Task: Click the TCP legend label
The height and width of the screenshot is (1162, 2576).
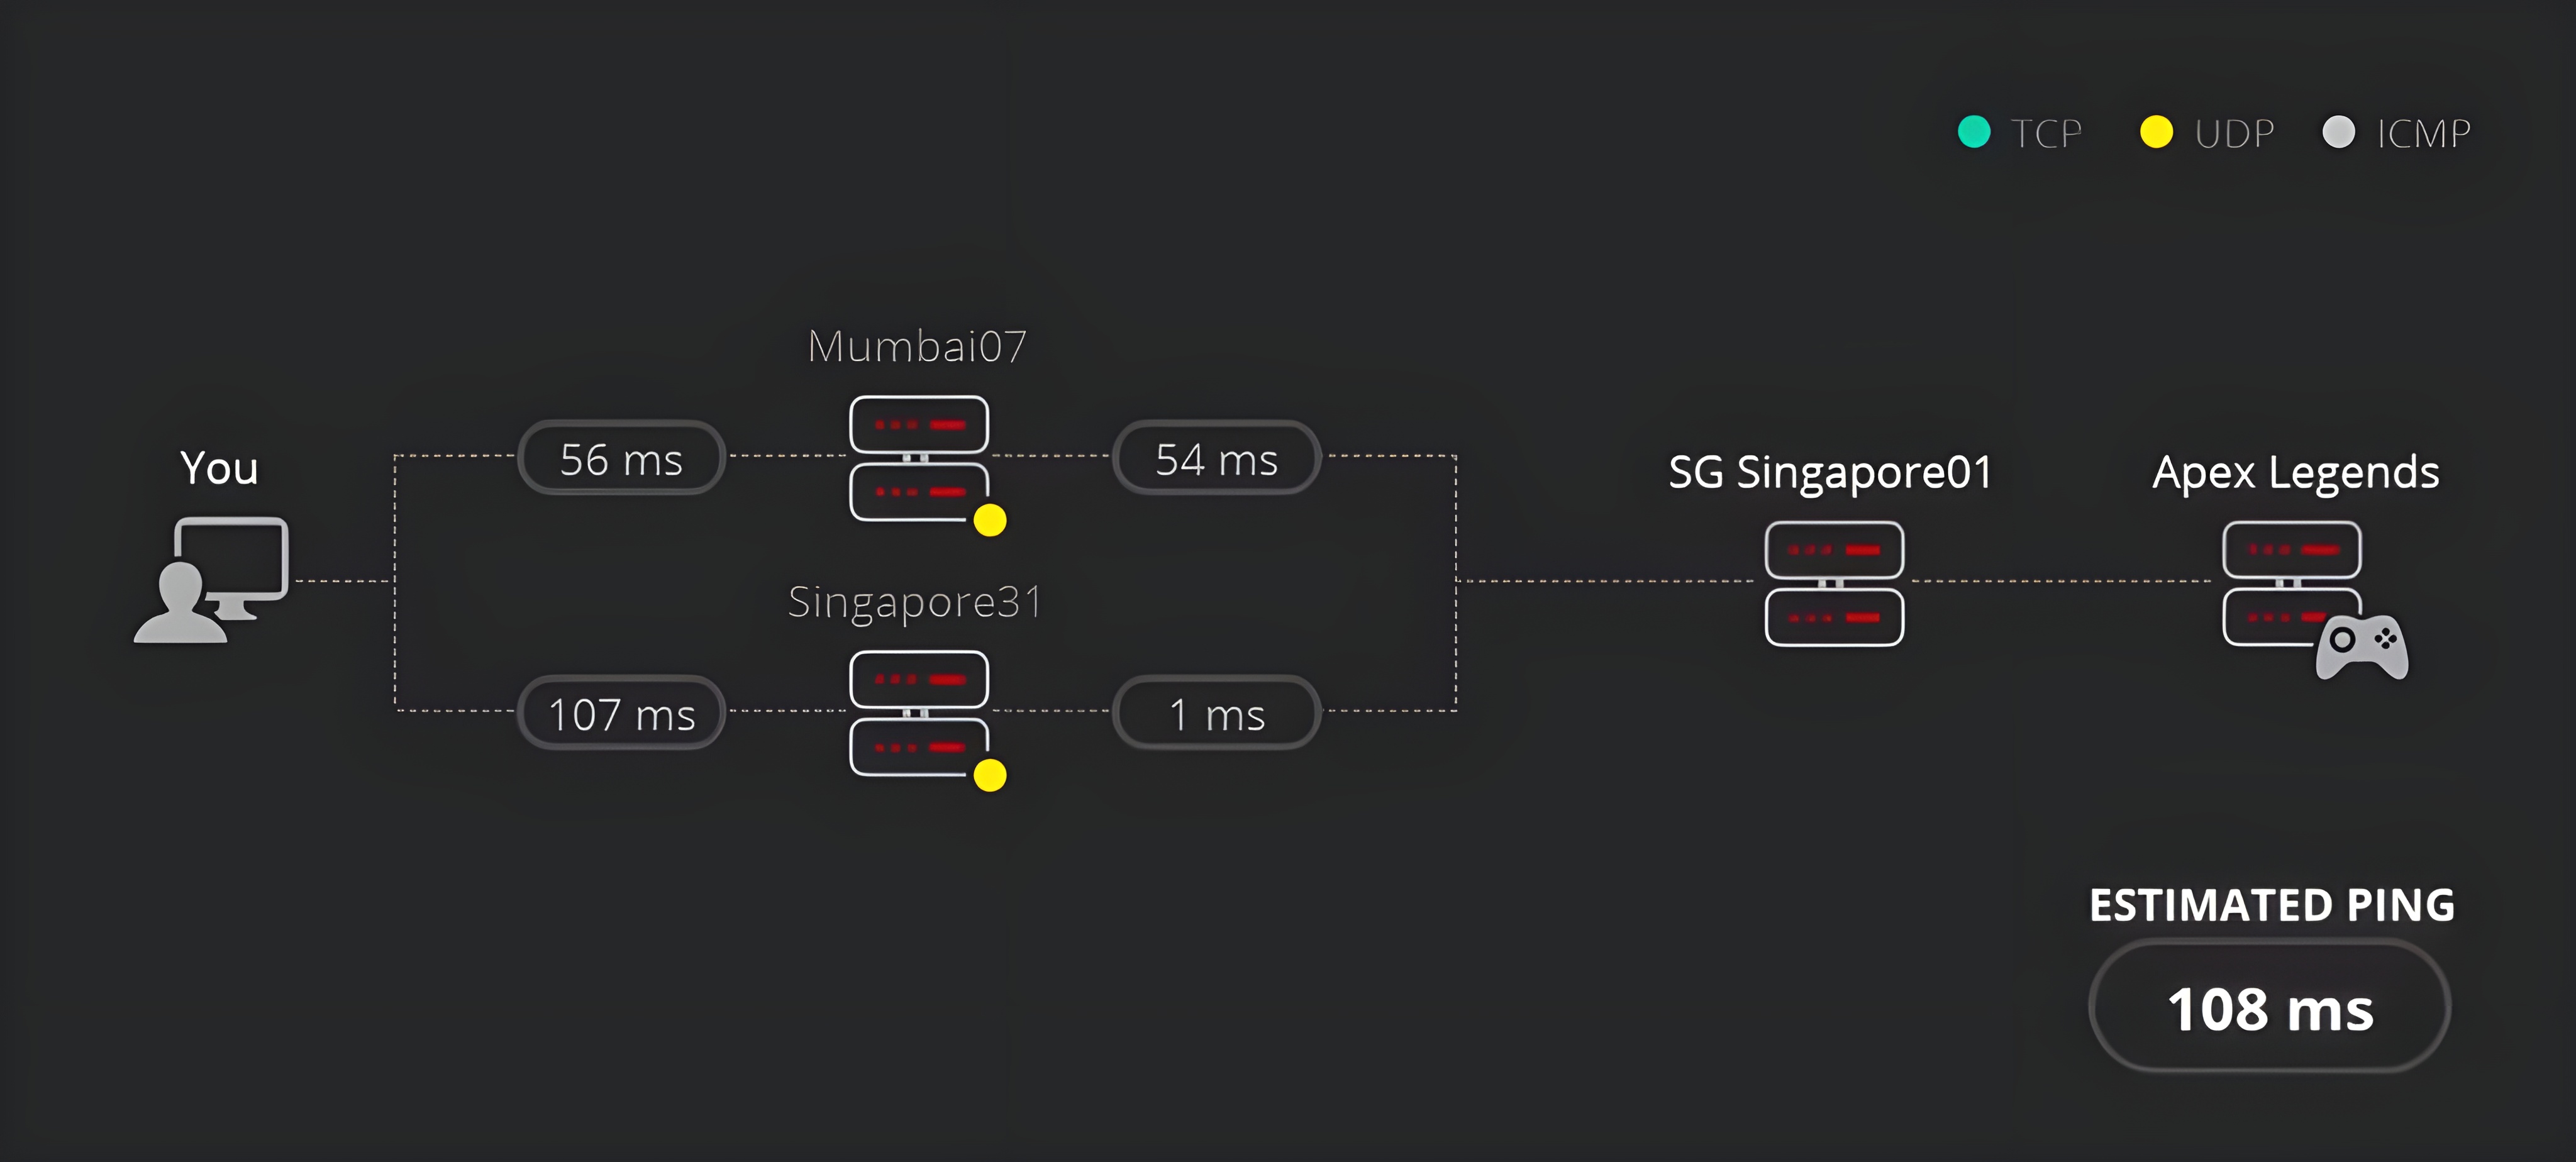Action: pos(2046,133)
